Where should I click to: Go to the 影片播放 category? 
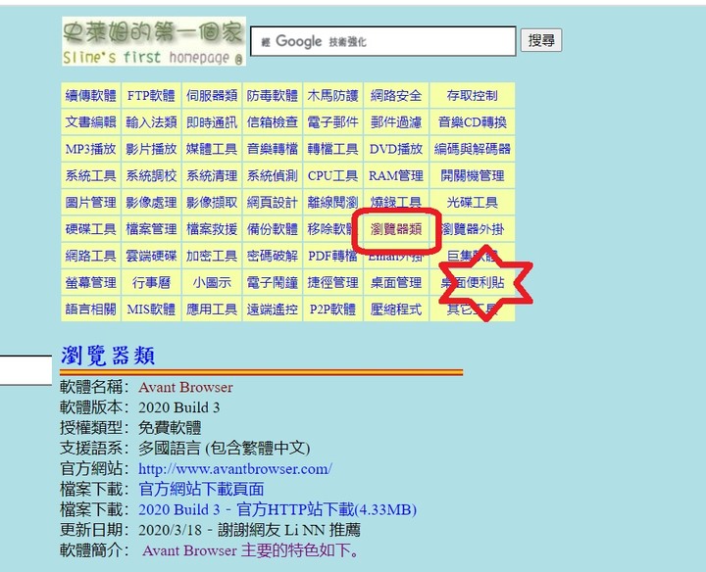pyautogui.click(x=151, y=149)
